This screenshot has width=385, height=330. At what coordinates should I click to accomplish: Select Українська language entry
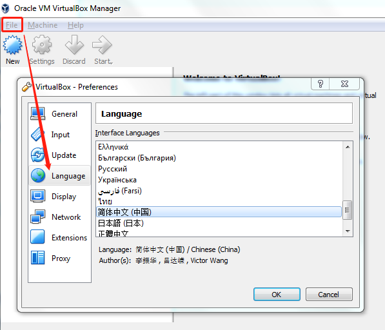(219, 180)
